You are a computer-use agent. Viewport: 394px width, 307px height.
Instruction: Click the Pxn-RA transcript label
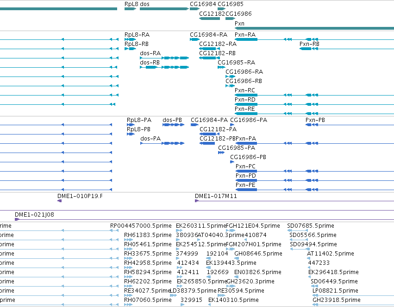245,34
